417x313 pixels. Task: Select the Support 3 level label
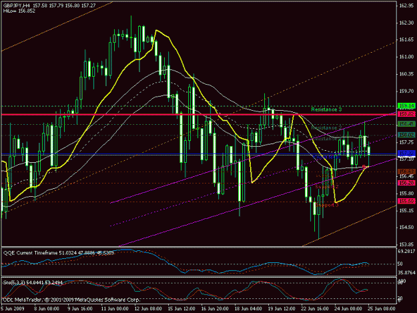327,205
